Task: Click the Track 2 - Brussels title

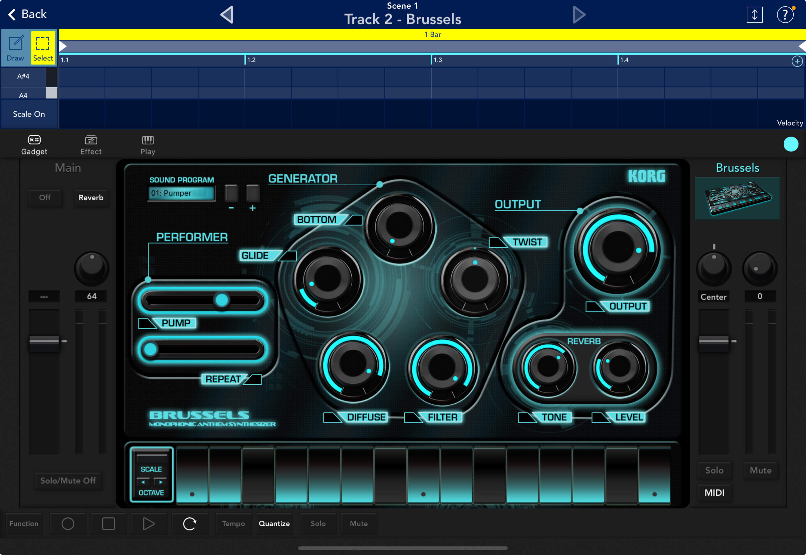Action: [403, 19]
